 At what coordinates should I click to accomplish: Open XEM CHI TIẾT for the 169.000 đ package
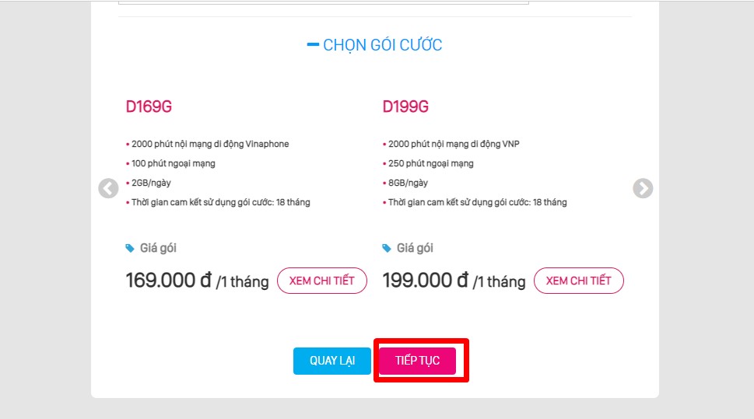tap(321, 281)
